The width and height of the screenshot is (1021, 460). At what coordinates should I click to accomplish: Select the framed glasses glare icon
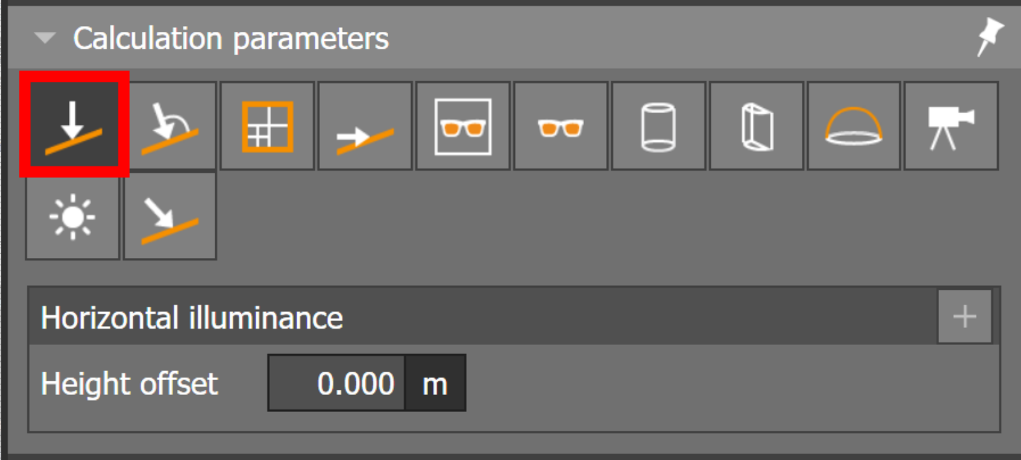(x=463, y=125)
